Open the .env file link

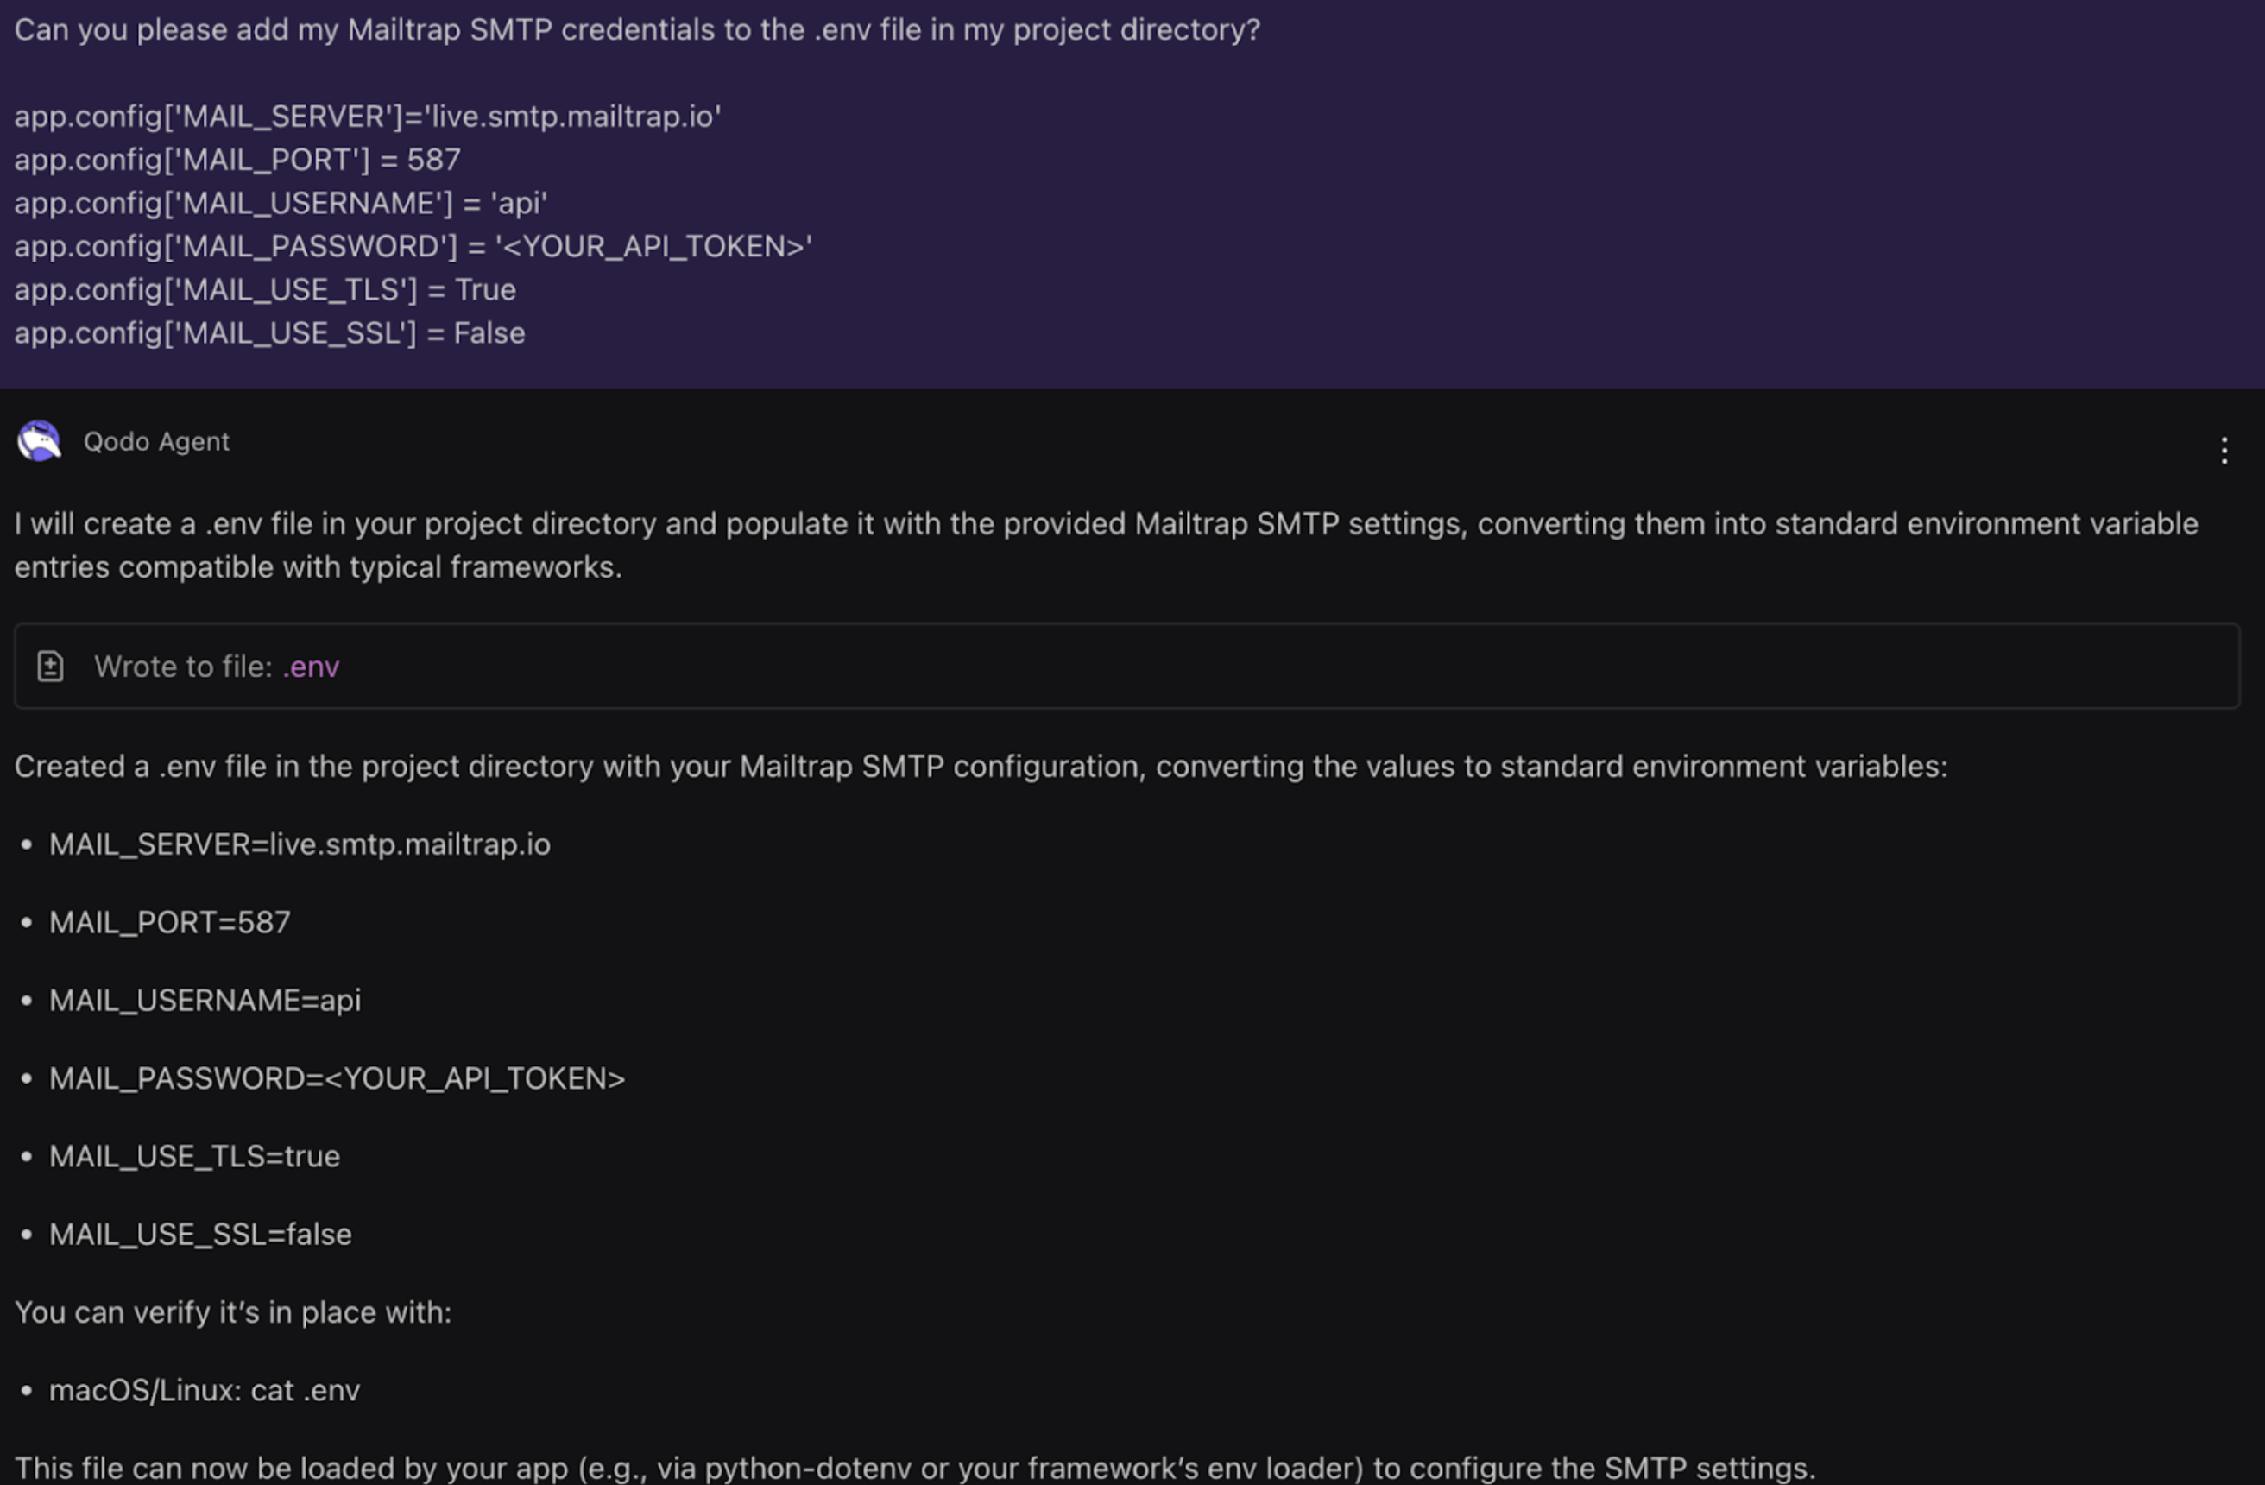tap(312, 667)
